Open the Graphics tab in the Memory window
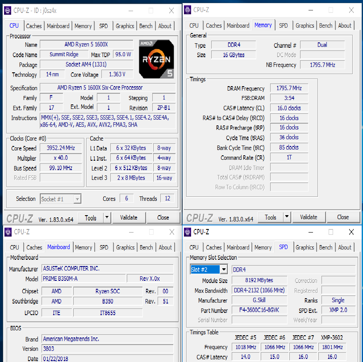Image resolution: width=363 pixels, height=362 pixels. (x=305, y=25)
